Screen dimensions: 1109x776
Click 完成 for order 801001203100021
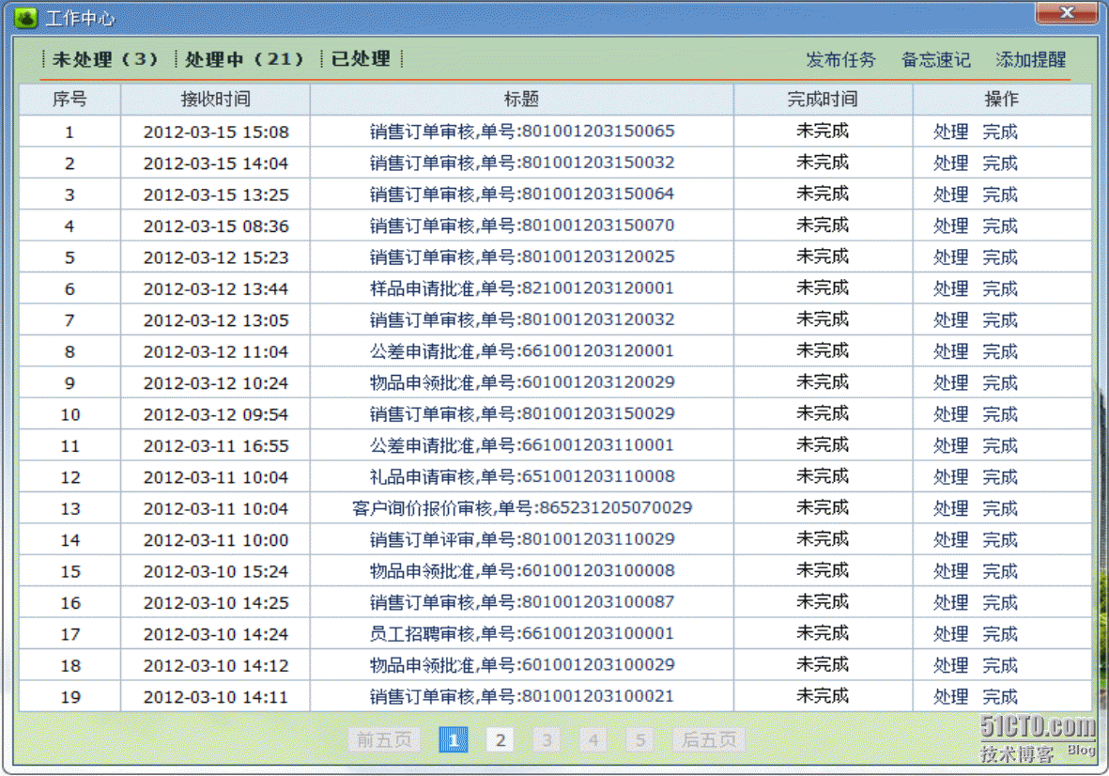[x=1000, y=696]
